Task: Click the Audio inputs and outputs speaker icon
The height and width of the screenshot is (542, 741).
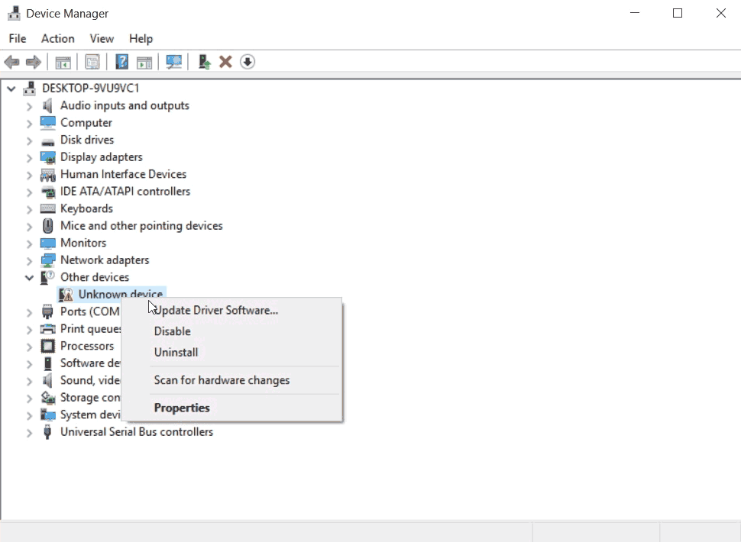Action: 47,105
